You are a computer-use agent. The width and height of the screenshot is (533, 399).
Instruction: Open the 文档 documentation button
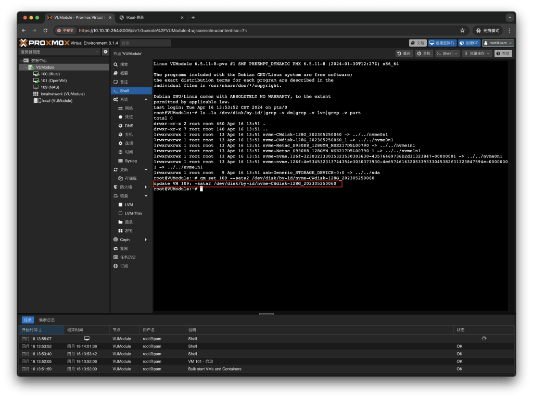[417, 43]
